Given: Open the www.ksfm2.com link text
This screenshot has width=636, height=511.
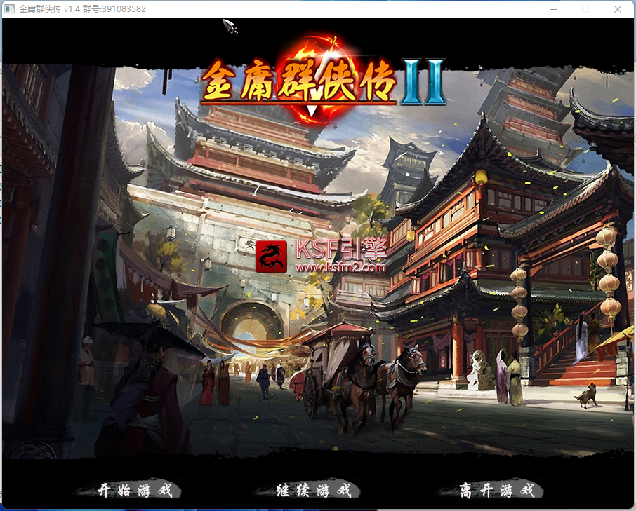Looking at the screenshot, I should 340,267.
